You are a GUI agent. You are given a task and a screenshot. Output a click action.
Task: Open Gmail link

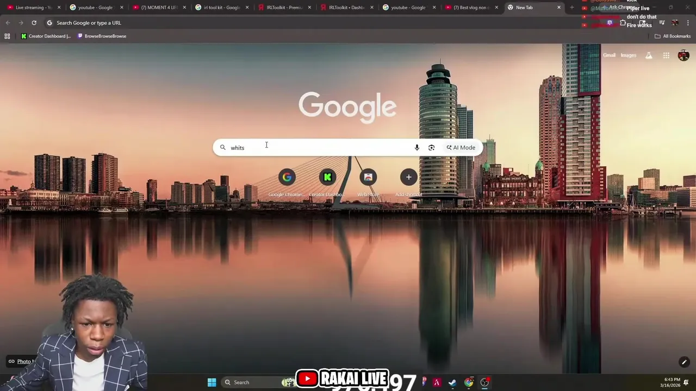tap(609, 55)
